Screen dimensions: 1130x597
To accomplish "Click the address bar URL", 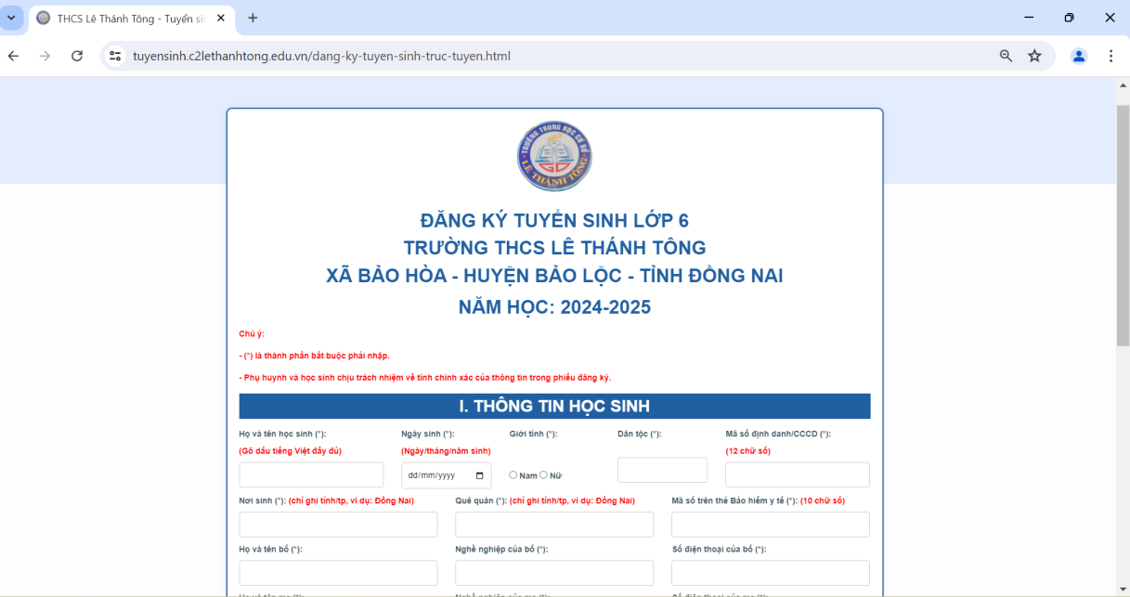I will [x=321, y=56].
